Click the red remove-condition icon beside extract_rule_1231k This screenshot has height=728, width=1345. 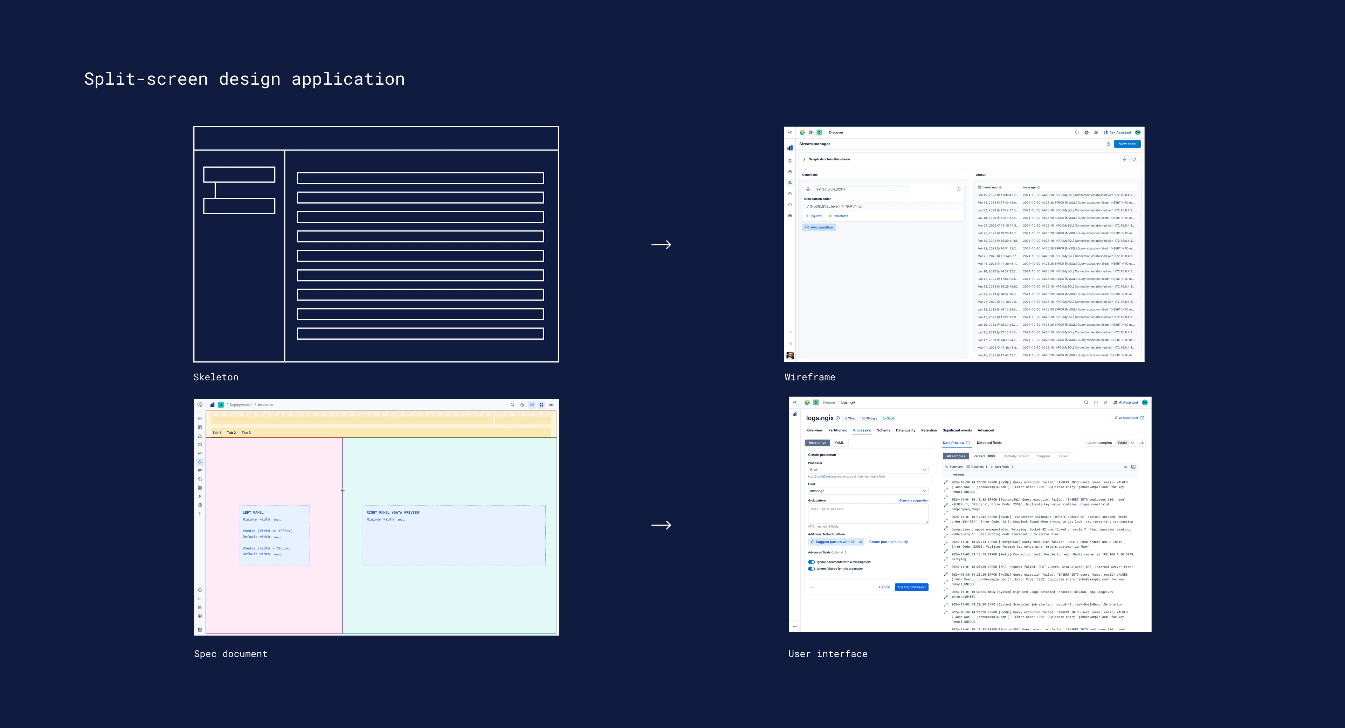pos(958,189)
